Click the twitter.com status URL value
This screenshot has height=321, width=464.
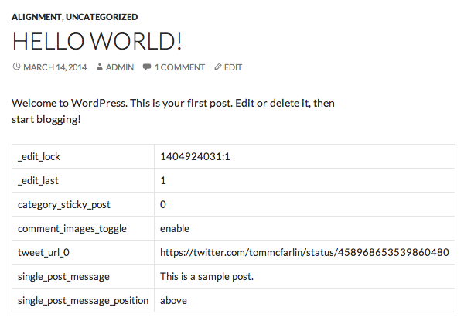tap(305, 252)
